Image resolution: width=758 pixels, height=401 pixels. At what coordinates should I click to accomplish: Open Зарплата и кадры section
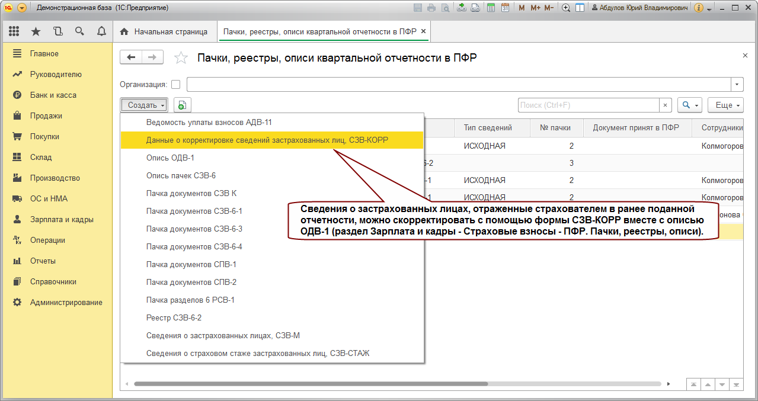pos(62,219)
